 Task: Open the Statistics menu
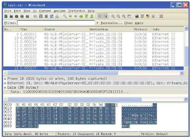point(77,11)
